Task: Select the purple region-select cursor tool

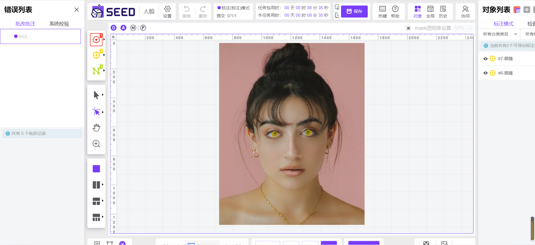Action: coord(96,112)
